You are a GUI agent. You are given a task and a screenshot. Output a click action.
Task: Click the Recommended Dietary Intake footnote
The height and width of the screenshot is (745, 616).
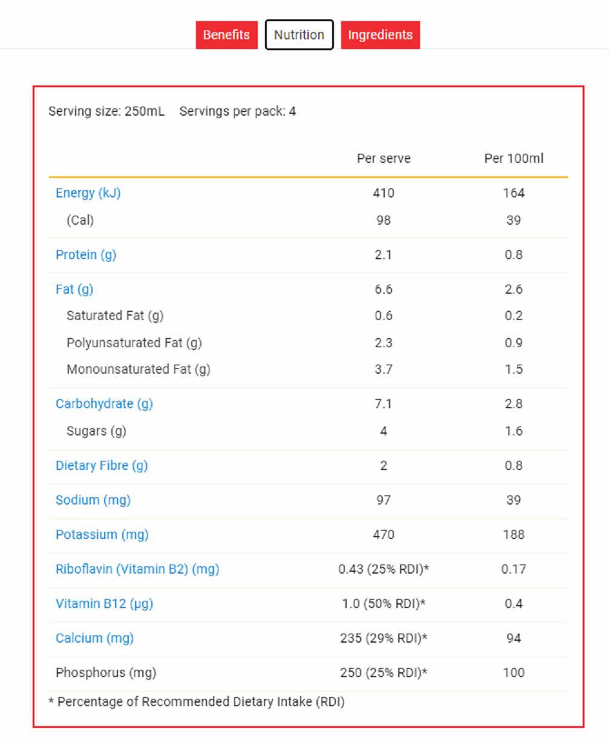tap(197, 702)
